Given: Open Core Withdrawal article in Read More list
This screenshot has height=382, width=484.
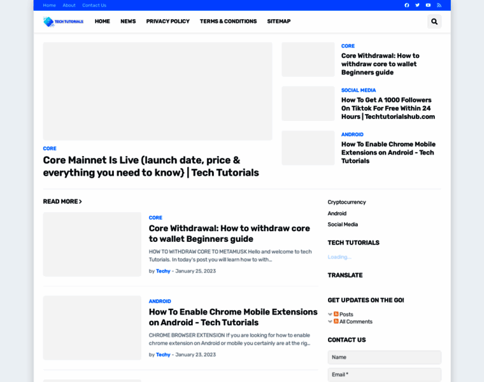Looking at the screenshot, I should pyautogui.click(x=229, y=234).
